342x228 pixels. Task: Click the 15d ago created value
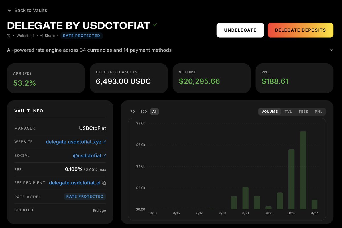point(99,211)
